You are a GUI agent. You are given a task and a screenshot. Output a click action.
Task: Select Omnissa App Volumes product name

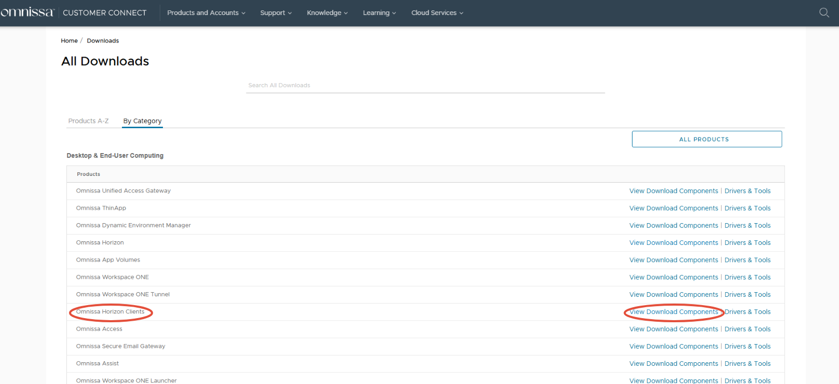click(x=108, y=260)
